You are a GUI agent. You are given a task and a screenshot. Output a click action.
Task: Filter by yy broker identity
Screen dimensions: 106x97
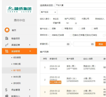coord(76,23)
